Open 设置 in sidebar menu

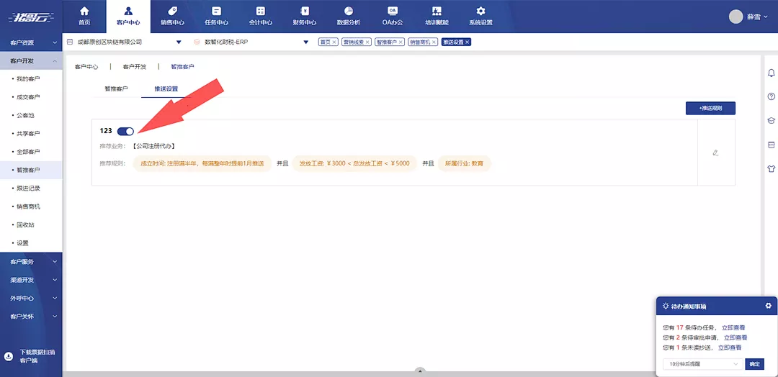(22, 243)
